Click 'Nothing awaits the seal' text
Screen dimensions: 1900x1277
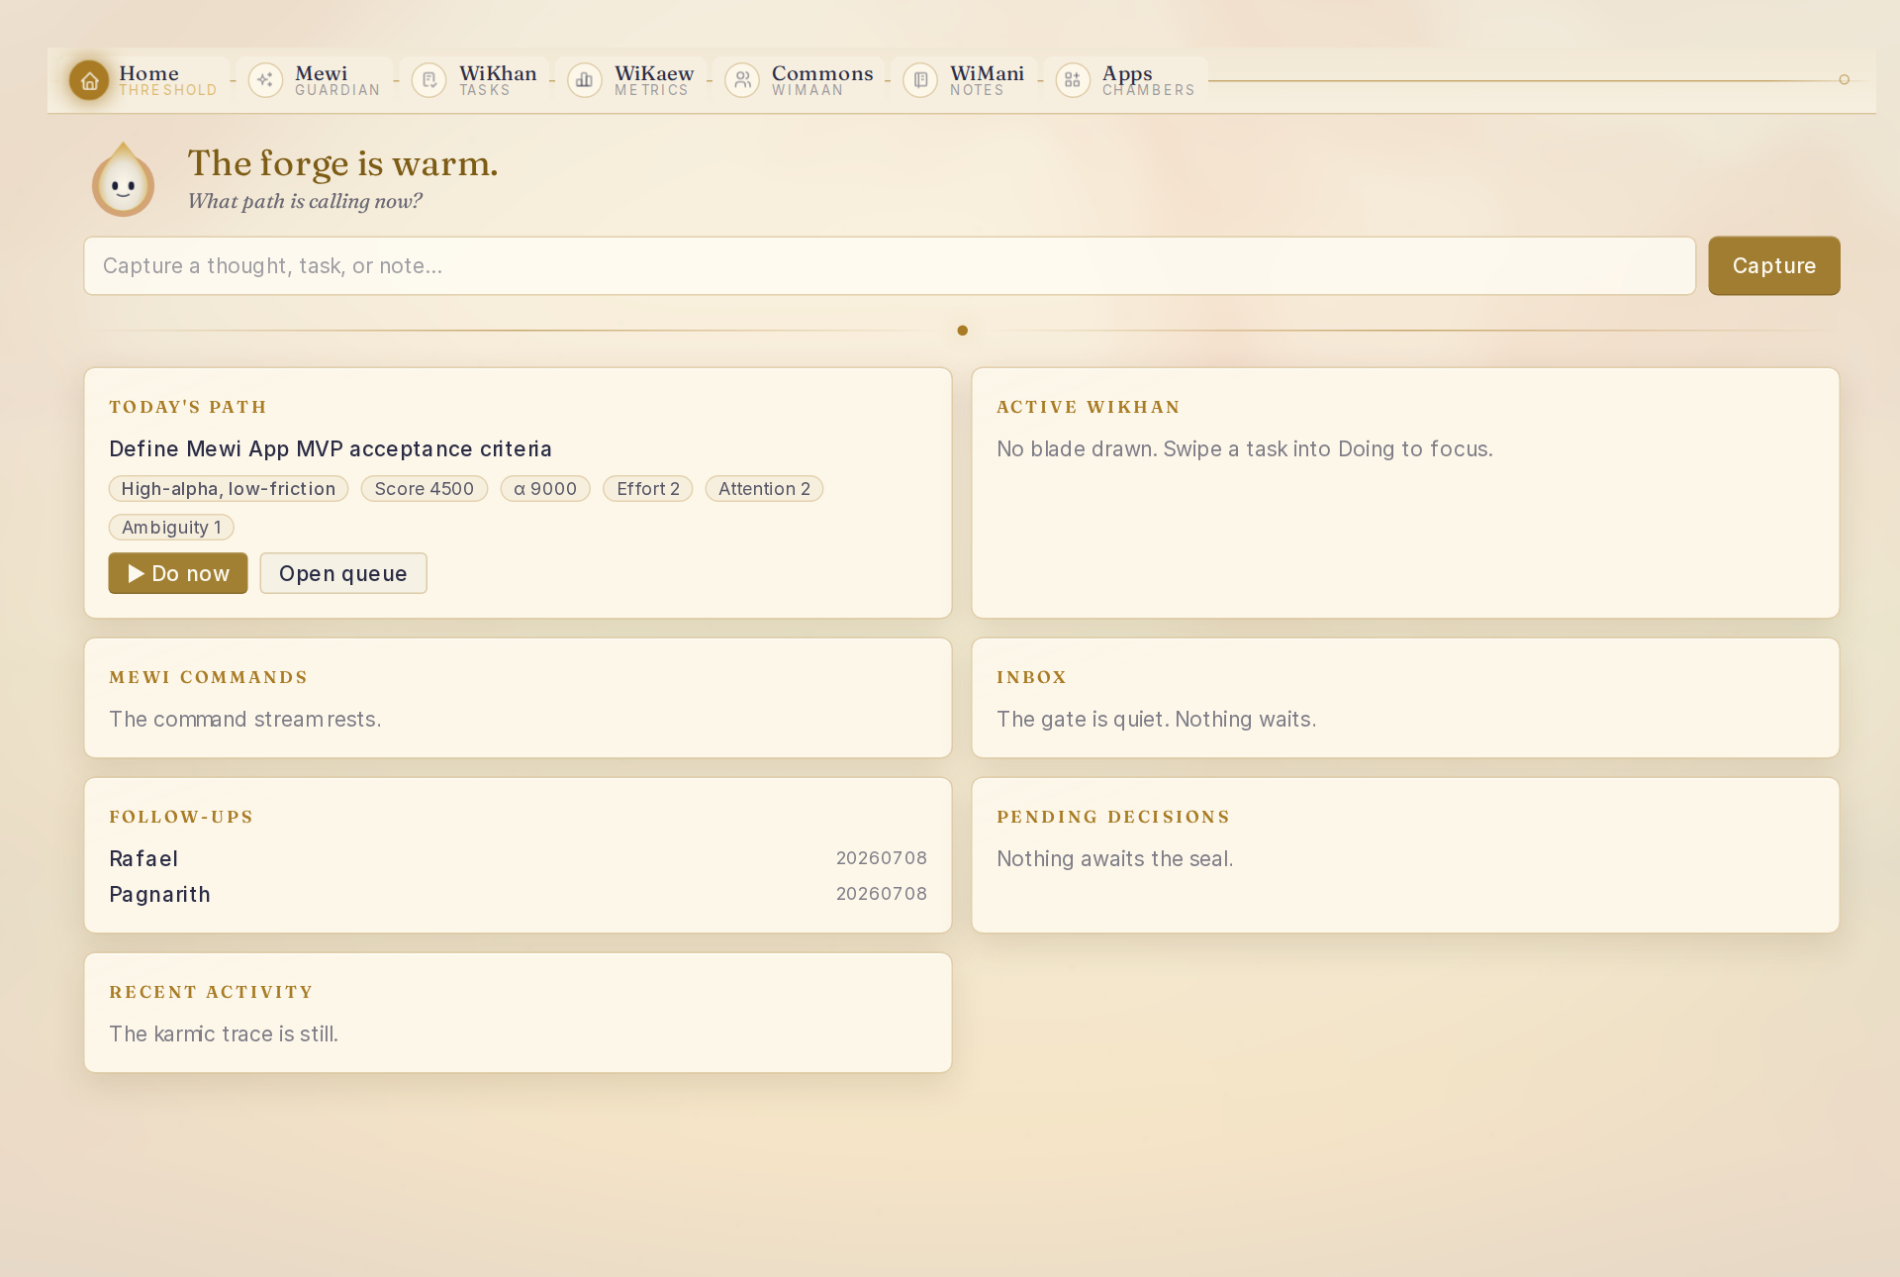point(1115,858)
